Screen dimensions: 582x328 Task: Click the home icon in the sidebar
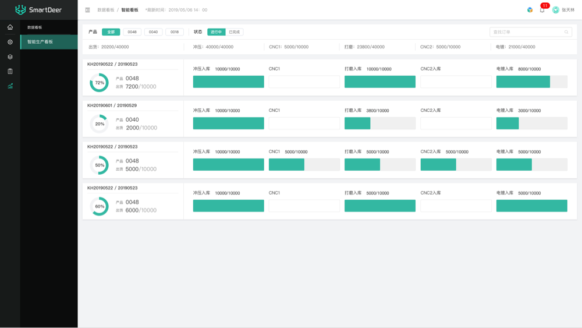10,27
